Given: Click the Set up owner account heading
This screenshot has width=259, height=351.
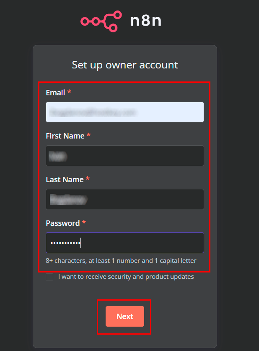Looking at the screenshot, I should (125, 65).
